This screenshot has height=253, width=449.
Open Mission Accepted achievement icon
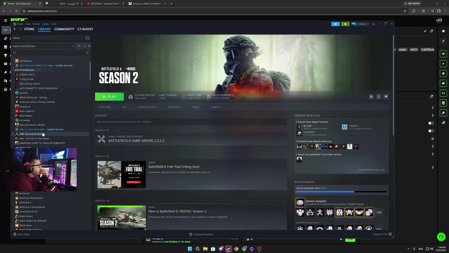(x=300, y=202)
